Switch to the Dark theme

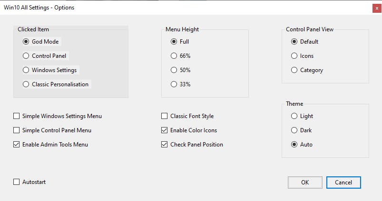[294, 130]
